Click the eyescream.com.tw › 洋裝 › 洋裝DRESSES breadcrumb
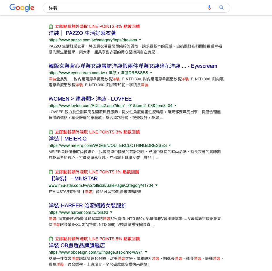The height and width of the screenshot is (271, 272). pyautogui.click(x=98, y=73)
